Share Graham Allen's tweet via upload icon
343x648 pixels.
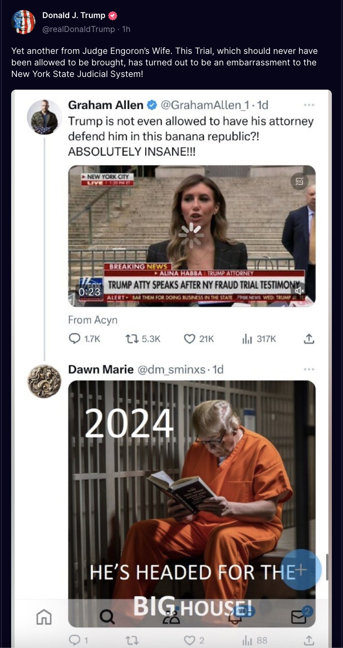tap(309, 339)
